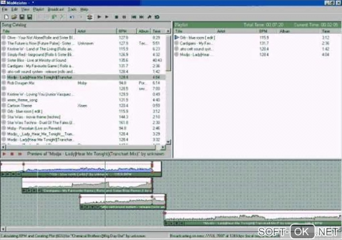
Task: Skip to the next track from the toolbar
Action: [141, 17]
